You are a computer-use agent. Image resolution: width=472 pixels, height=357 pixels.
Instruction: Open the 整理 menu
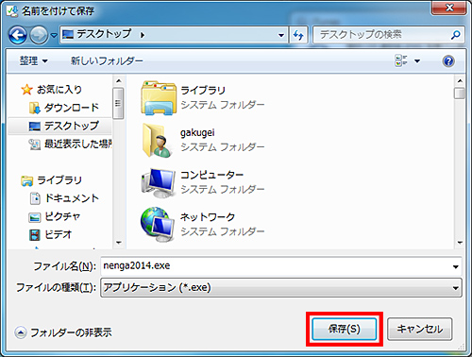33,60
